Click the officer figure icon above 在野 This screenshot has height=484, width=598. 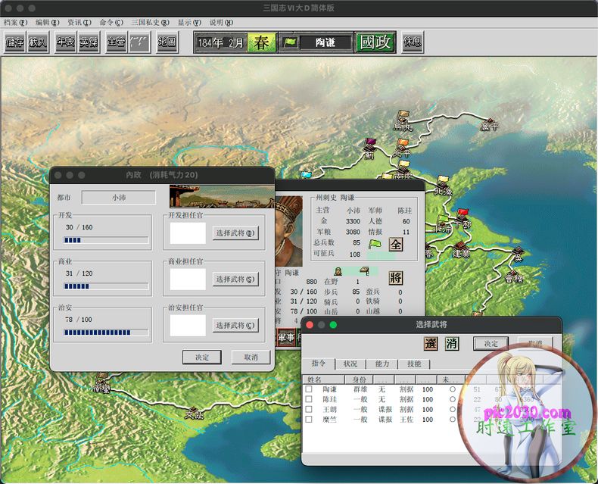tap(338, 271)
